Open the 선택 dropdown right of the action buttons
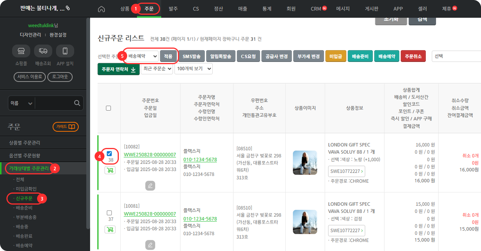Image resolution: width=481 pixels, height=251 pixels. click(456, 56)
